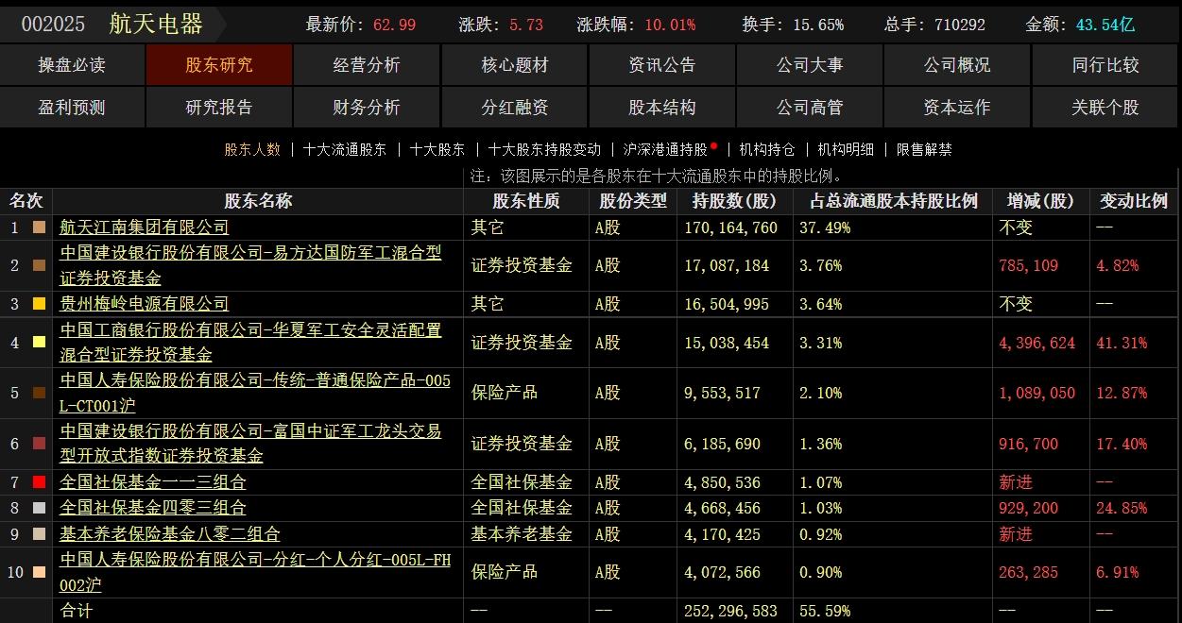1182x623 pixels.
Task: Click yellow swatch for 贵州梅岭电源 row
Action: (x=39, y=304)
